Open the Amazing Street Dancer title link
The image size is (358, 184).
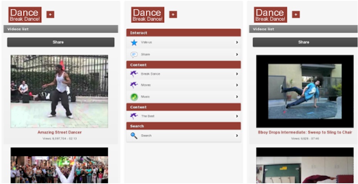59,132
